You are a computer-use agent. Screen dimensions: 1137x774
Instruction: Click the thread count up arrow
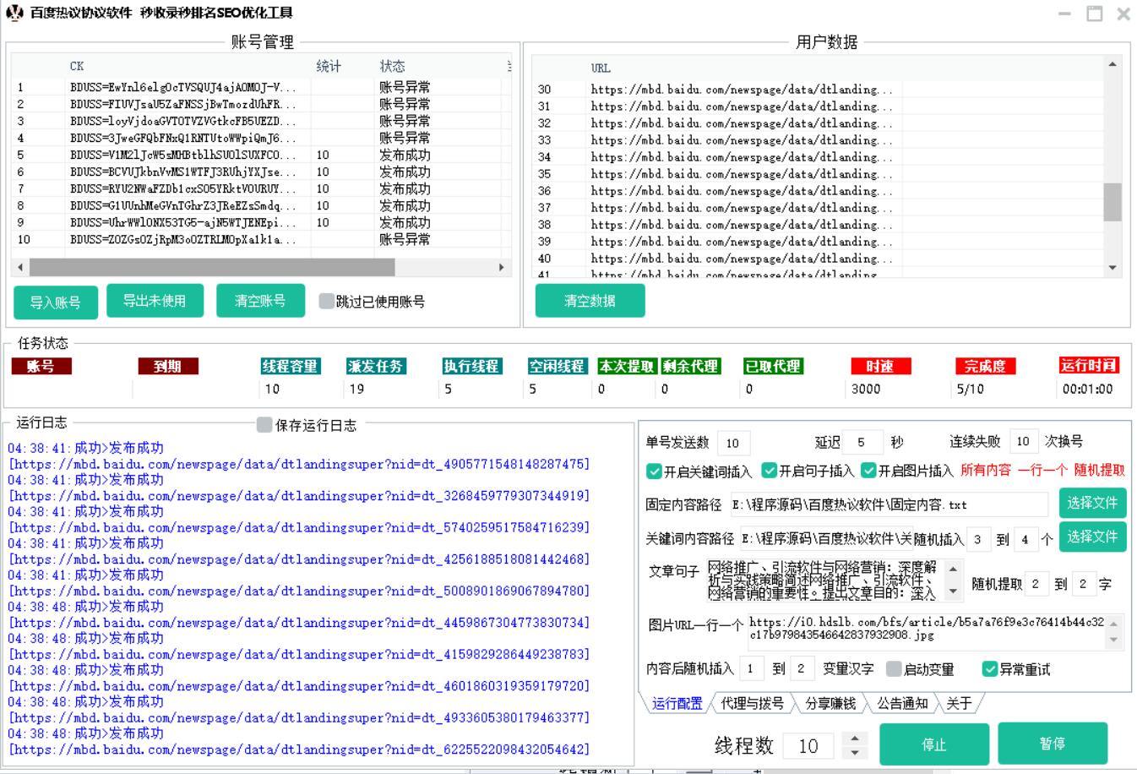pyautogui.click(x=855, y=739)
